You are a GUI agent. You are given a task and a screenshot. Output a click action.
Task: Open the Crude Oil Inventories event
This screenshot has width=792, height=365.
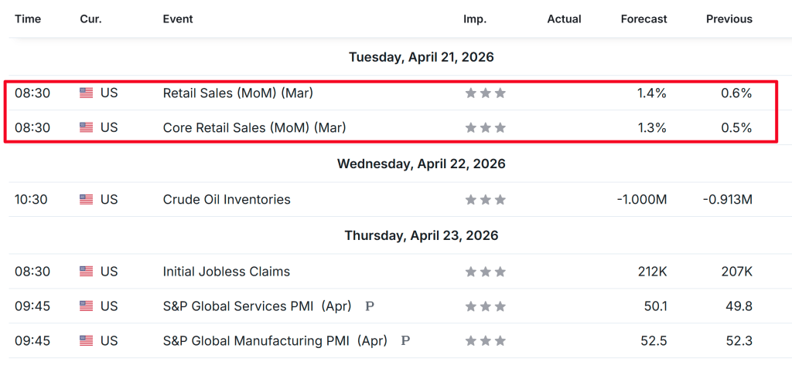[227, 200]
